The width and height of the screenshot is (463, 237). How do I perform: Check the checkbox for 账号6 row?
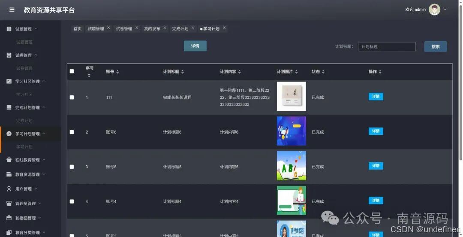[x=72, y=132]
